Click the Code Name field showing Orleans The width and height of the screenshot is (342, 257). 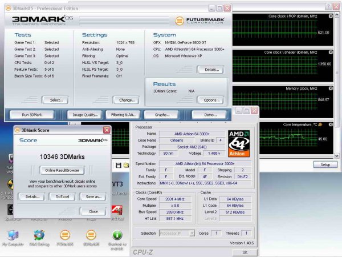[x=177, y=140]
